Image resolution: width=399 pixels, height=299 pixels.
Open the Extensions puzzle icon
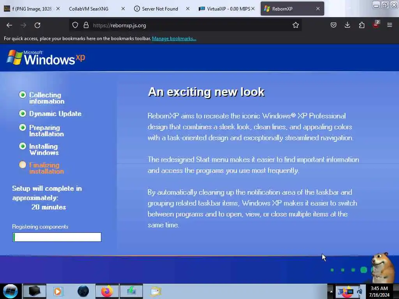(x=362, y=25)
